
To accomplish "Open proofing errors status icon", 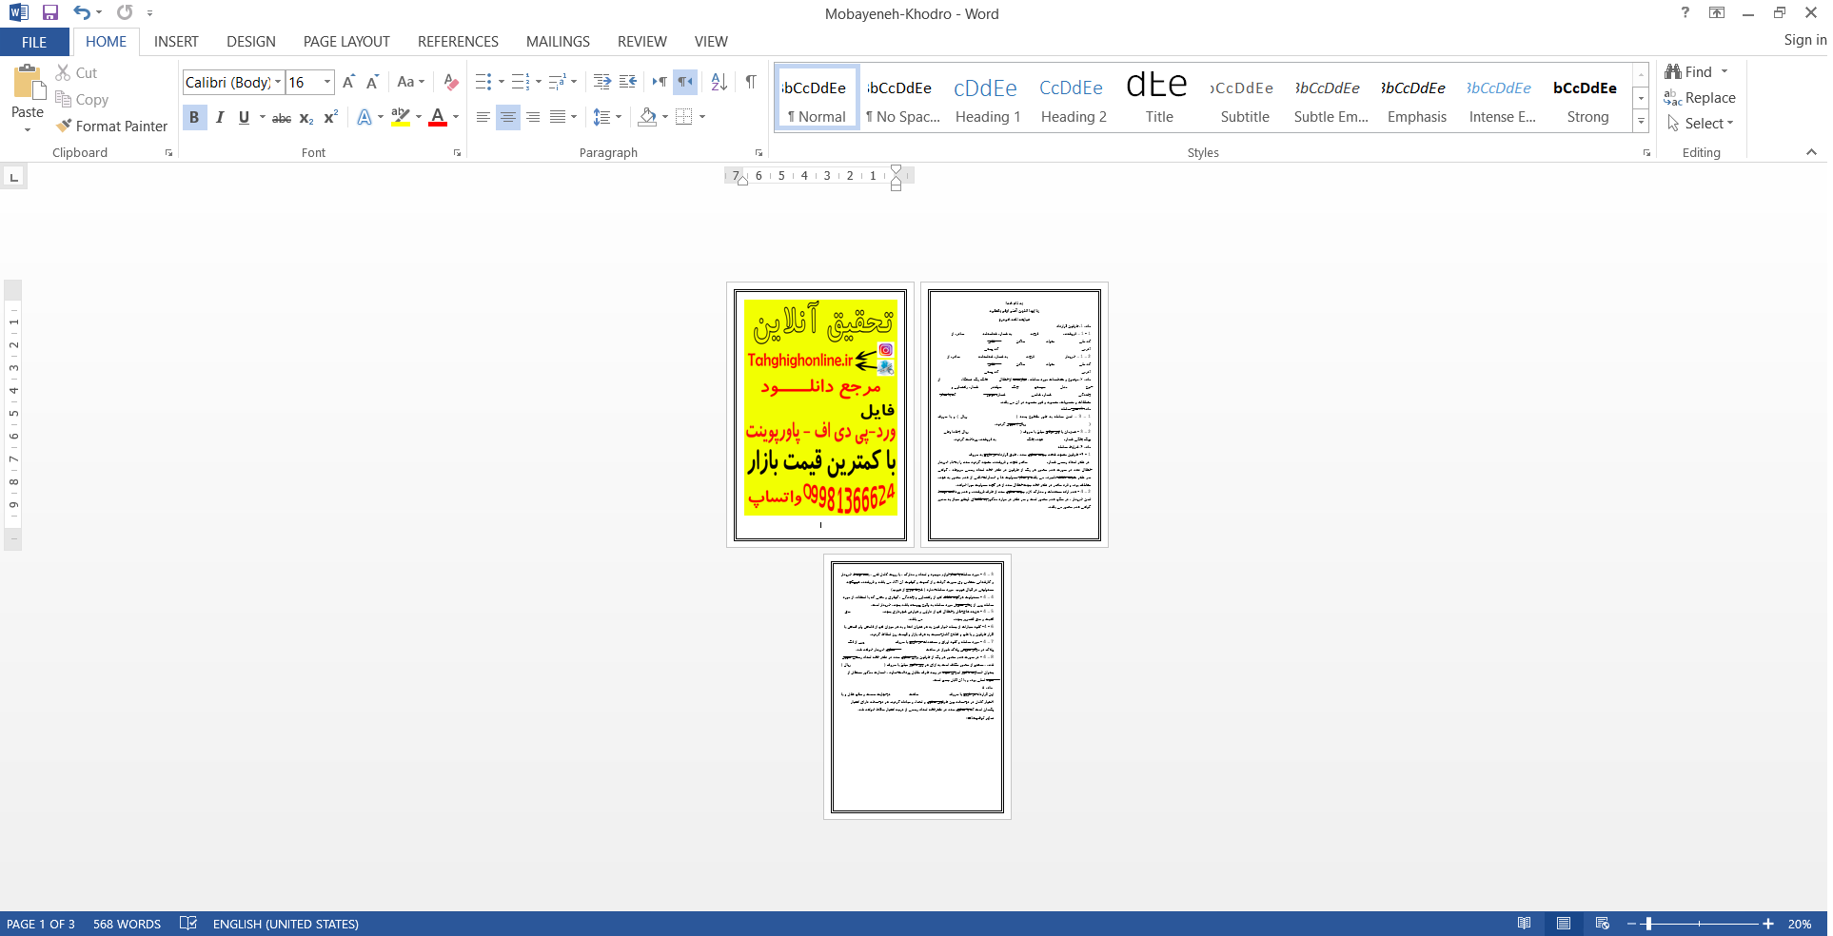I will tap(188, 924).
